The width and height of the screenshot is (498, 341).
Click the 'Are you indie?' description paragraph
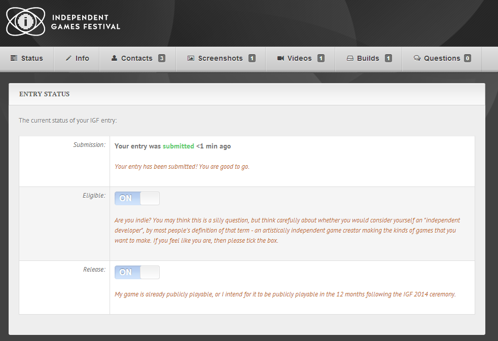pos(288,231)
